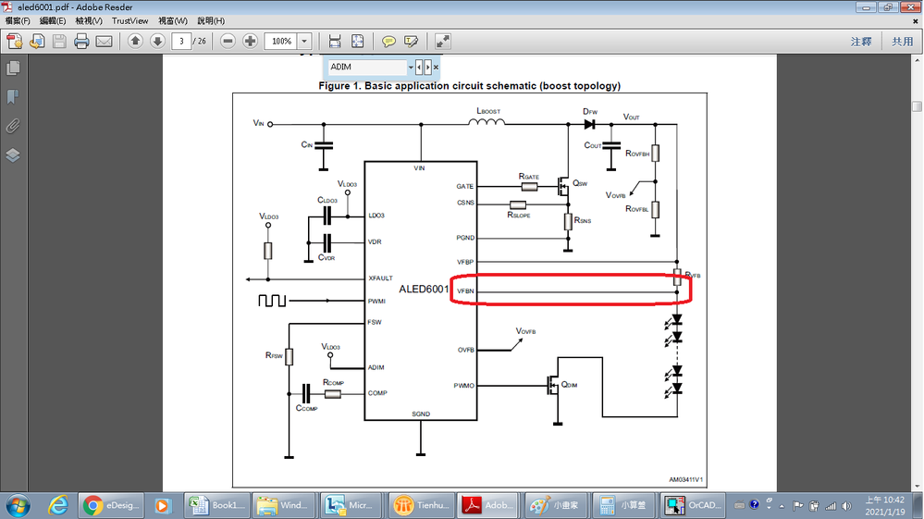Click the 100% zoom value field
Screen dimensions: 924x519
[282, 42]
